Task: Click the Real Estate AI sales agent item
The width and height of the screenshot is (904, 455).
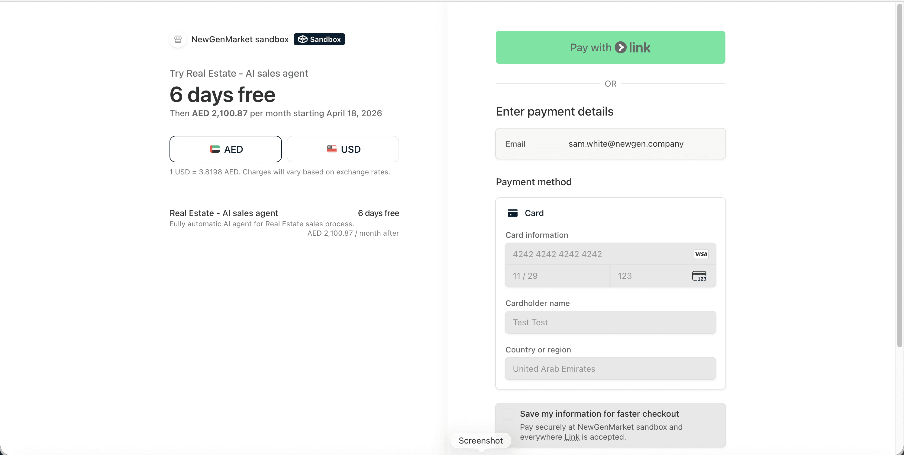Action: pos(224,213)
